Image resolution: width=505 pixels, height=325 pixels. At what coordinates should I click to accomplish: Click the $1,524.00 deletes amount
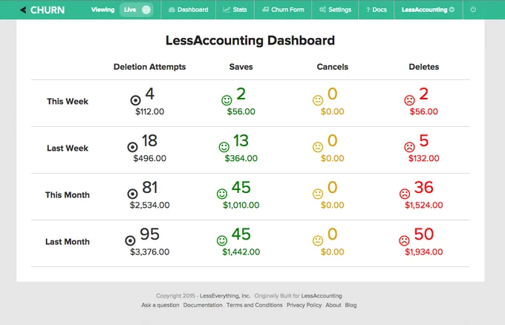424,205
